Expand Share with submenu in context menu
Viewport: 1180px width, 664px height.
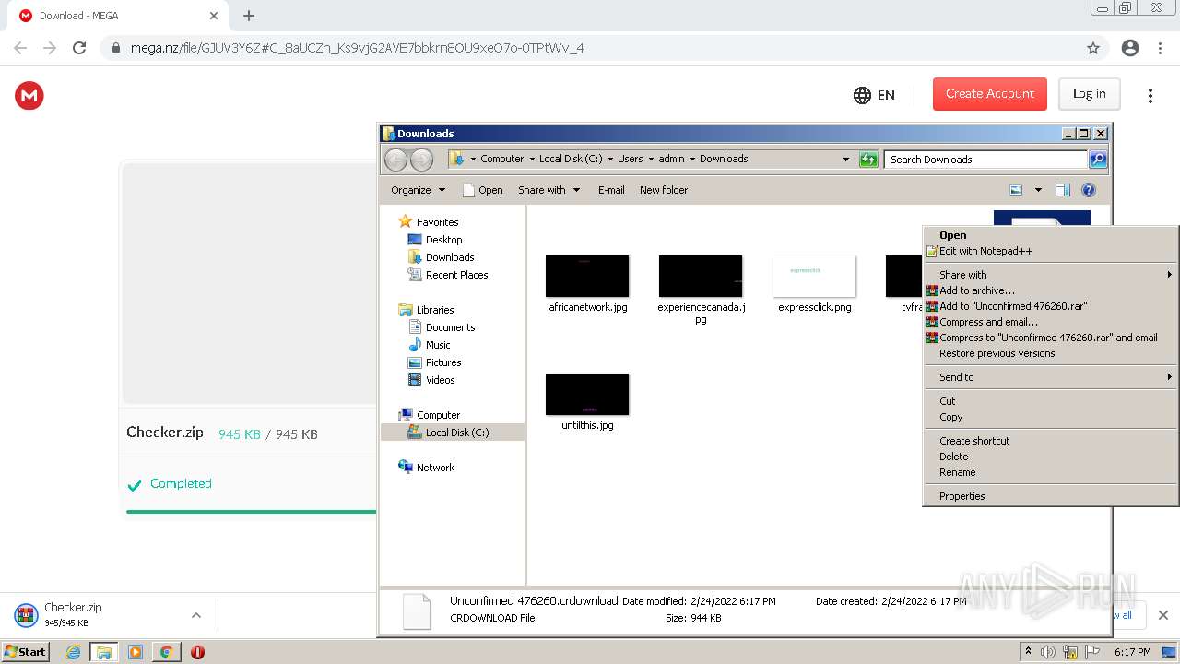click(1051, 275)
